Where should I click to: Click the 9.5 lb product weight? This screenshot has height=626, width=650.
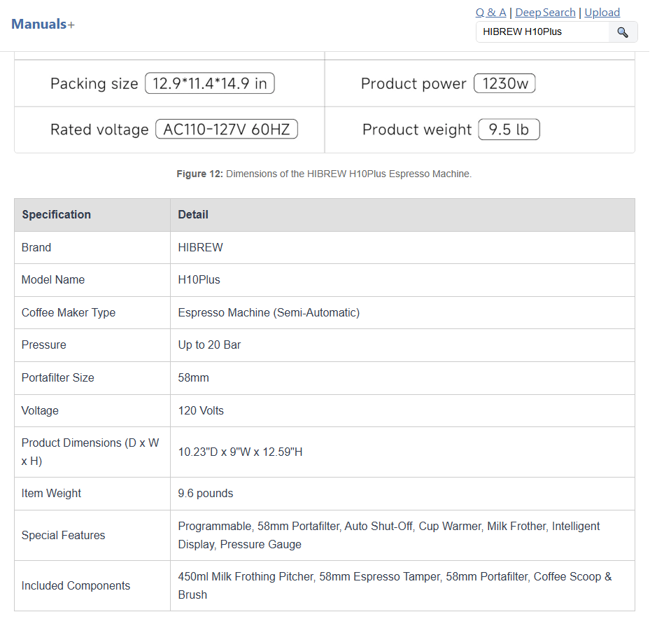509,130
